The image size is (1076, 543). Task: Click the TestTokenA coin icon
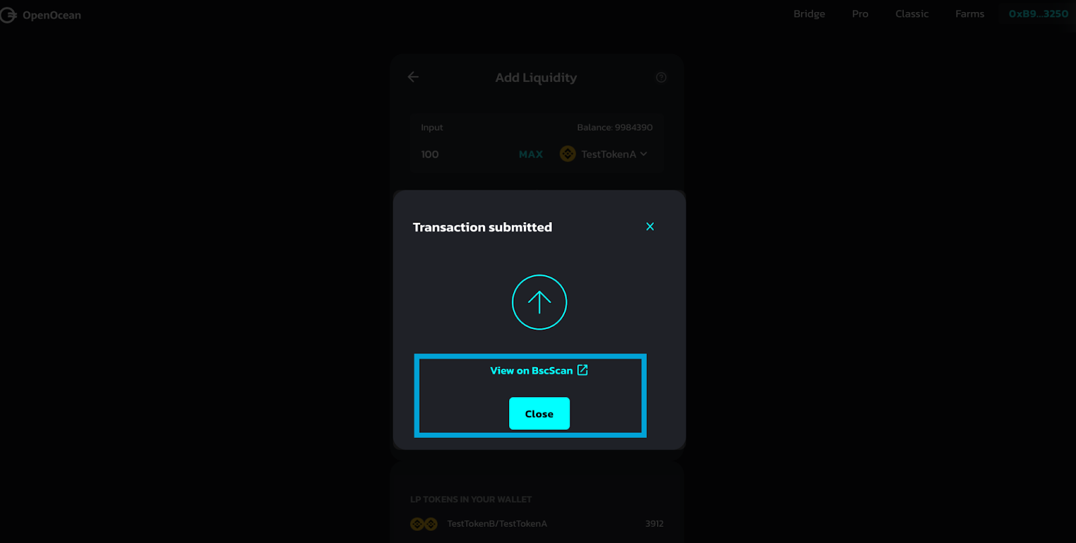pyautogui.click(x=568, y=154)
